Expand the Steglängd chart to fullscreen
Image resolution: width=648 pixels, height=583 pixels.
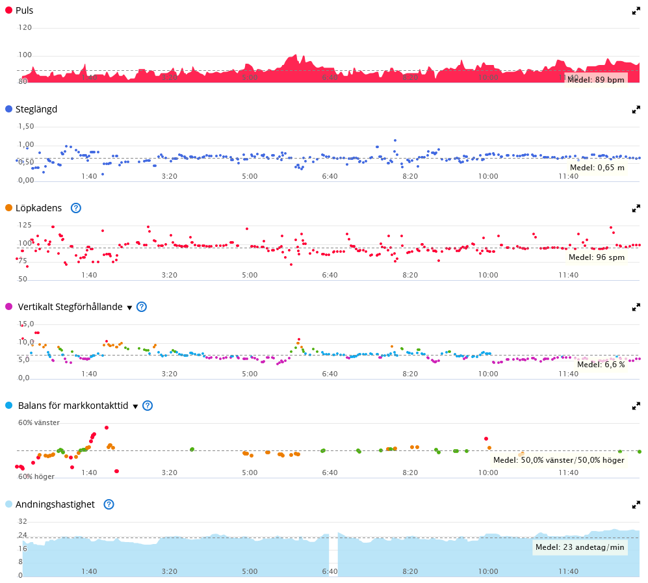point(636,110)
